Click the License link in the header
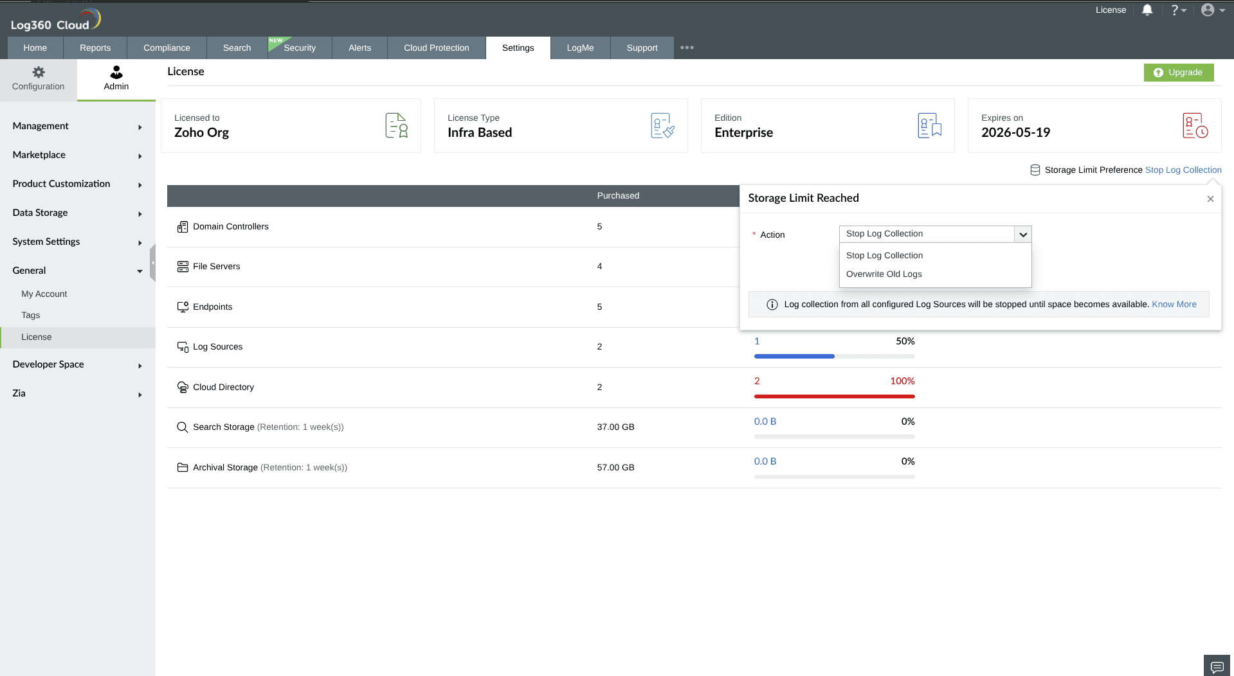Image resolution: width=1234 pixels, height=676 pixels. point(1111,10)
